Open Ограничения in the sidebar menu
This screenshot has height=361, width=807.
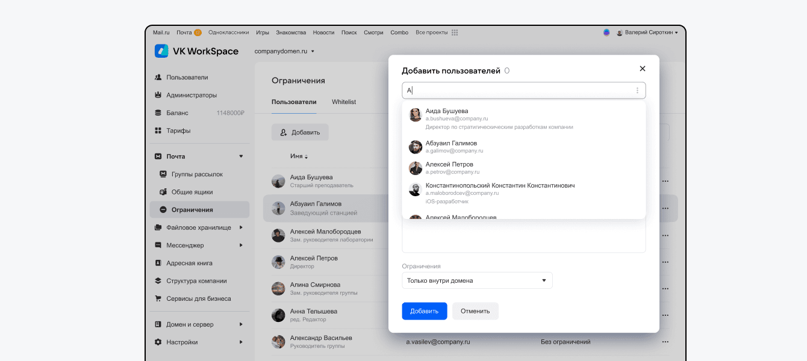coord(192,210)
